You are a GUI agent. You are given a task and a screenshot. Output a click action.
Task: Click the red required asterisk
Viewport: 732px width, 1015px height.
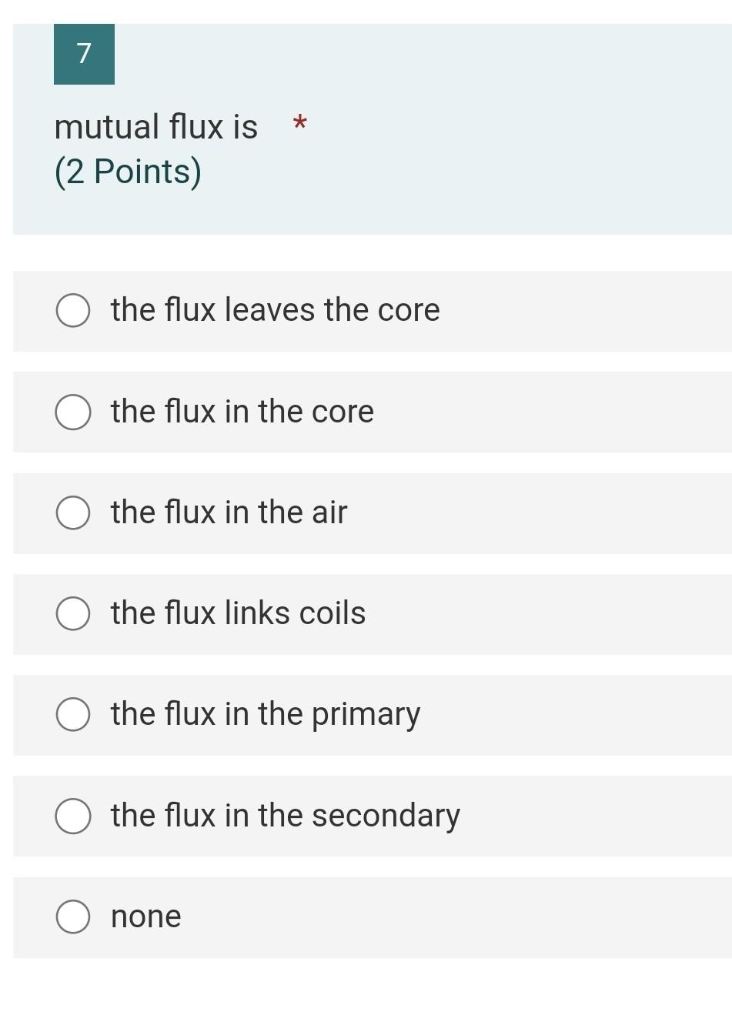300,123
